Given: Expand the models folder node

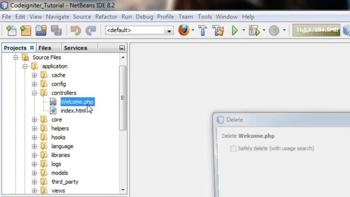Looking at the screenshot, I should [x=34, y=173].
